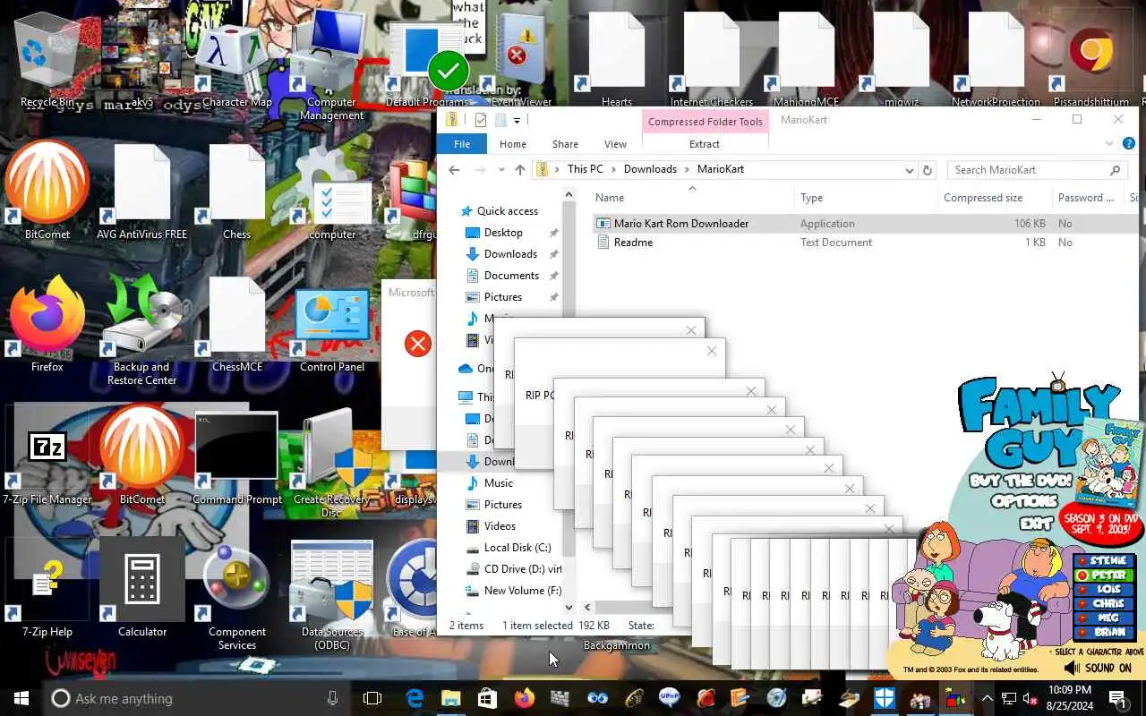
Task: Select the Component Services desktop icon
Action: (236, 598)
